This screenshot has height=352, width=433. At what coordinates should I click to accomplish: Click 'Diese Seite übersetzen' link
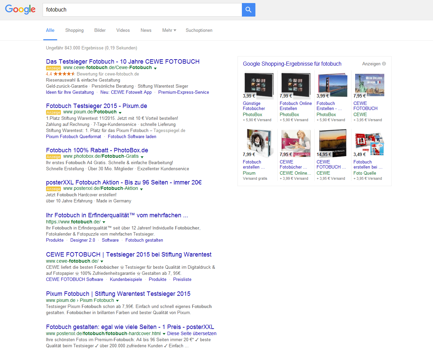pyautogui.click(x=191, y=333)
